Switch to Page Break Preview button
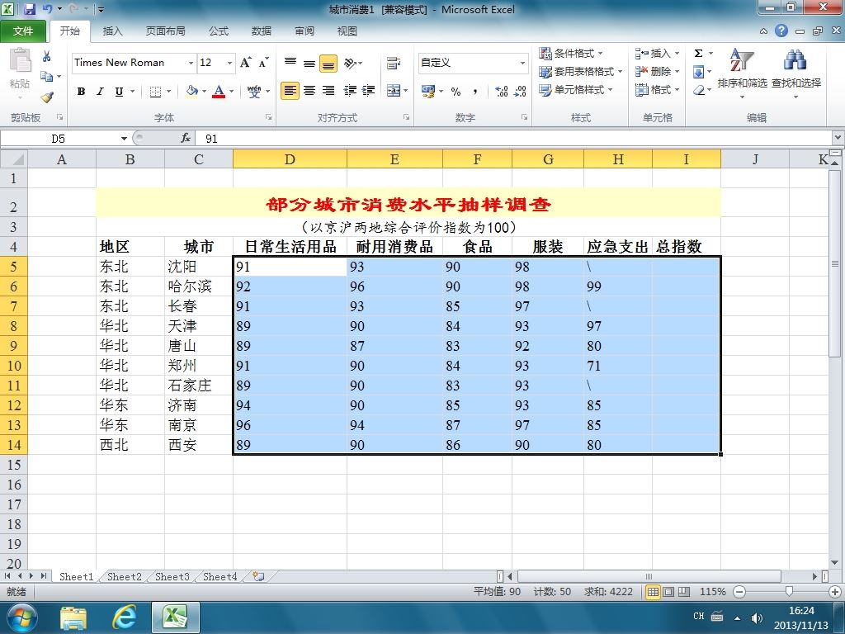 pyautogui.click(x=684, y=591)
